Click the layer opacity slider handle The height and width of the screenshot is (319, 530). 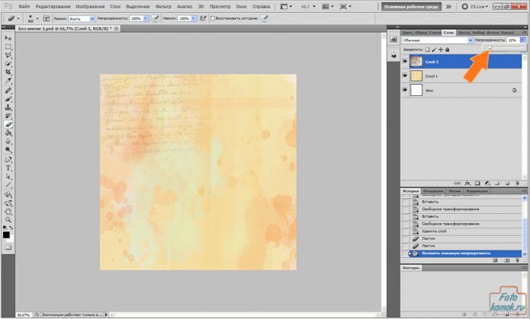point(489,47)
